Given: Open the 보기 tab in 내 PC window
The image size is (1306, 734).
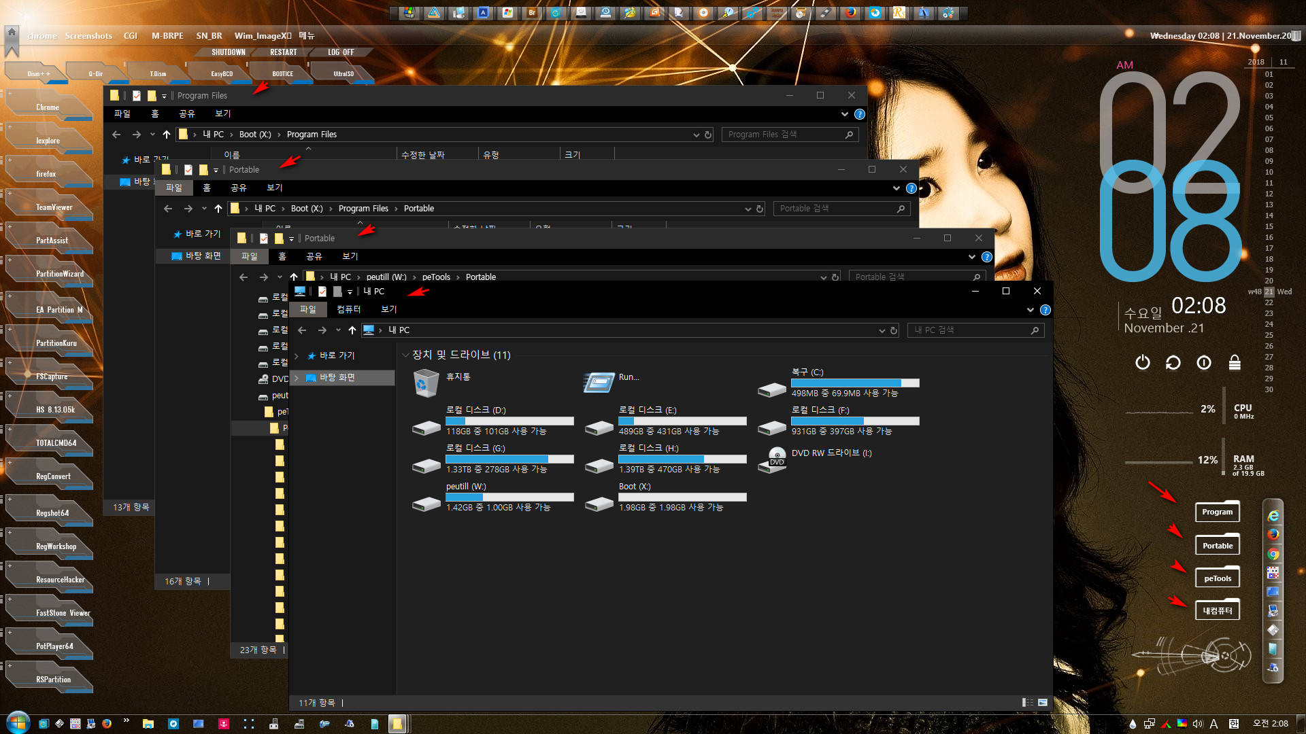Looking at the screenshot, I should 388,309.
